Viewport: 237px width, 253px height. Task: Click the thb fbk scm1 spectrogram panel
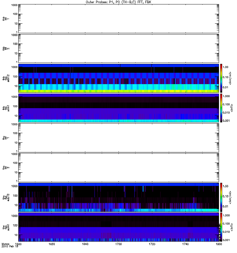[x=118, y=108]
